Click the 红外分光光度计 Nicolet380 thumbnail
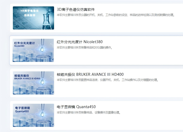 click(x=33, y=50)
